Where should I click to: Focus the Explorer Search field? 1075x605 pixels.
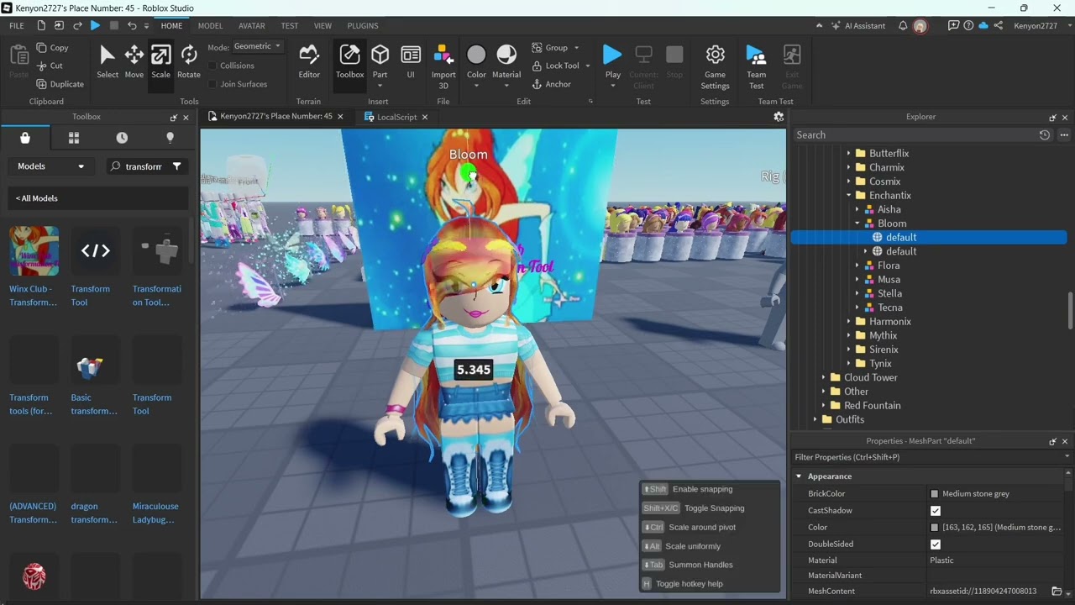(914, 134)
